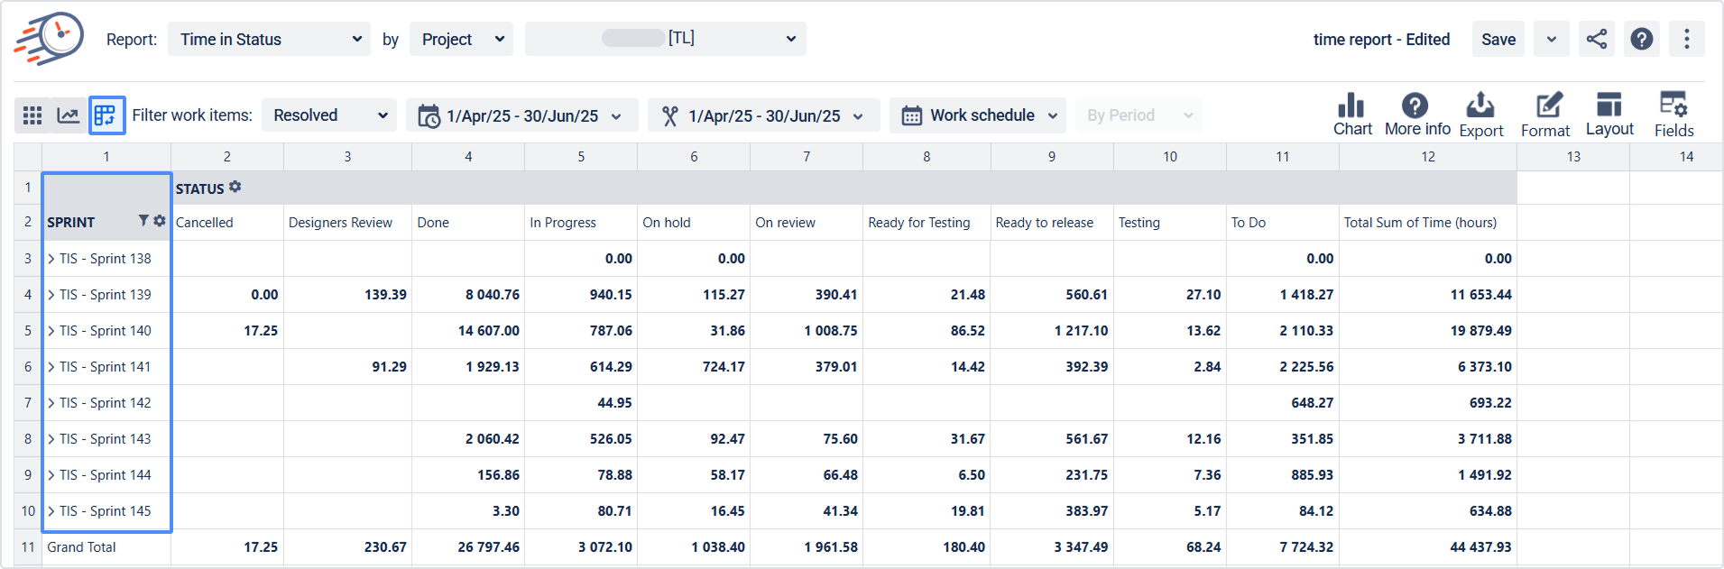Click the Export icon
This screenshot has height=569, width=1724.
[x=1481, y=115]
